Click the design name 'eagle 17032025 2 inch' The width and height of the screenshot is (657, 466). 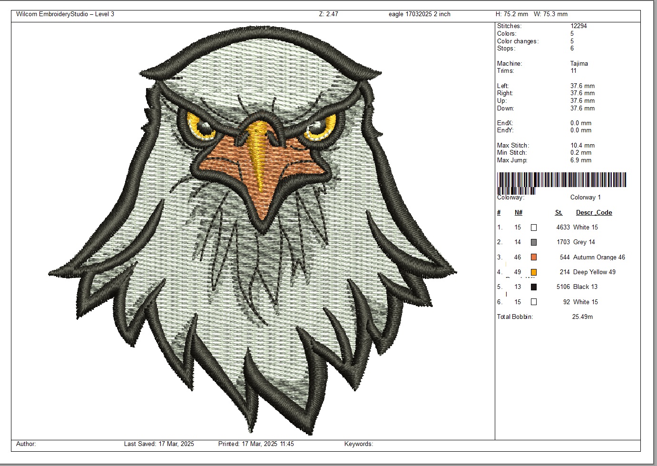pos(419,14)
